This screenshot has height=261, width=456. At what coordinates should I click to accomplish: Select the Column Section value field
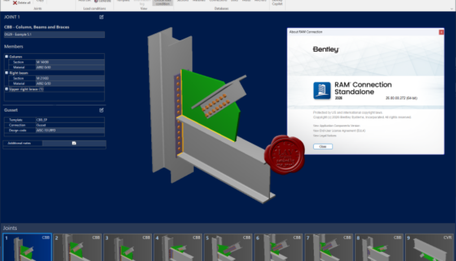pos(70,62)
